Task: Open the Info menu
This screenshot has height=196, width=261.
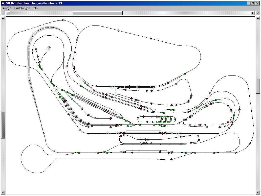Action: pos(35,8)
